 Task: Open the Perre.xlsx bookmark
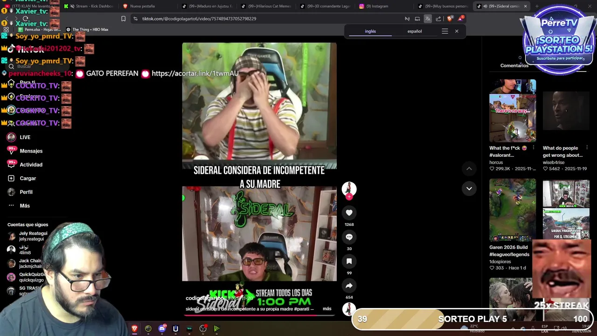39,29
